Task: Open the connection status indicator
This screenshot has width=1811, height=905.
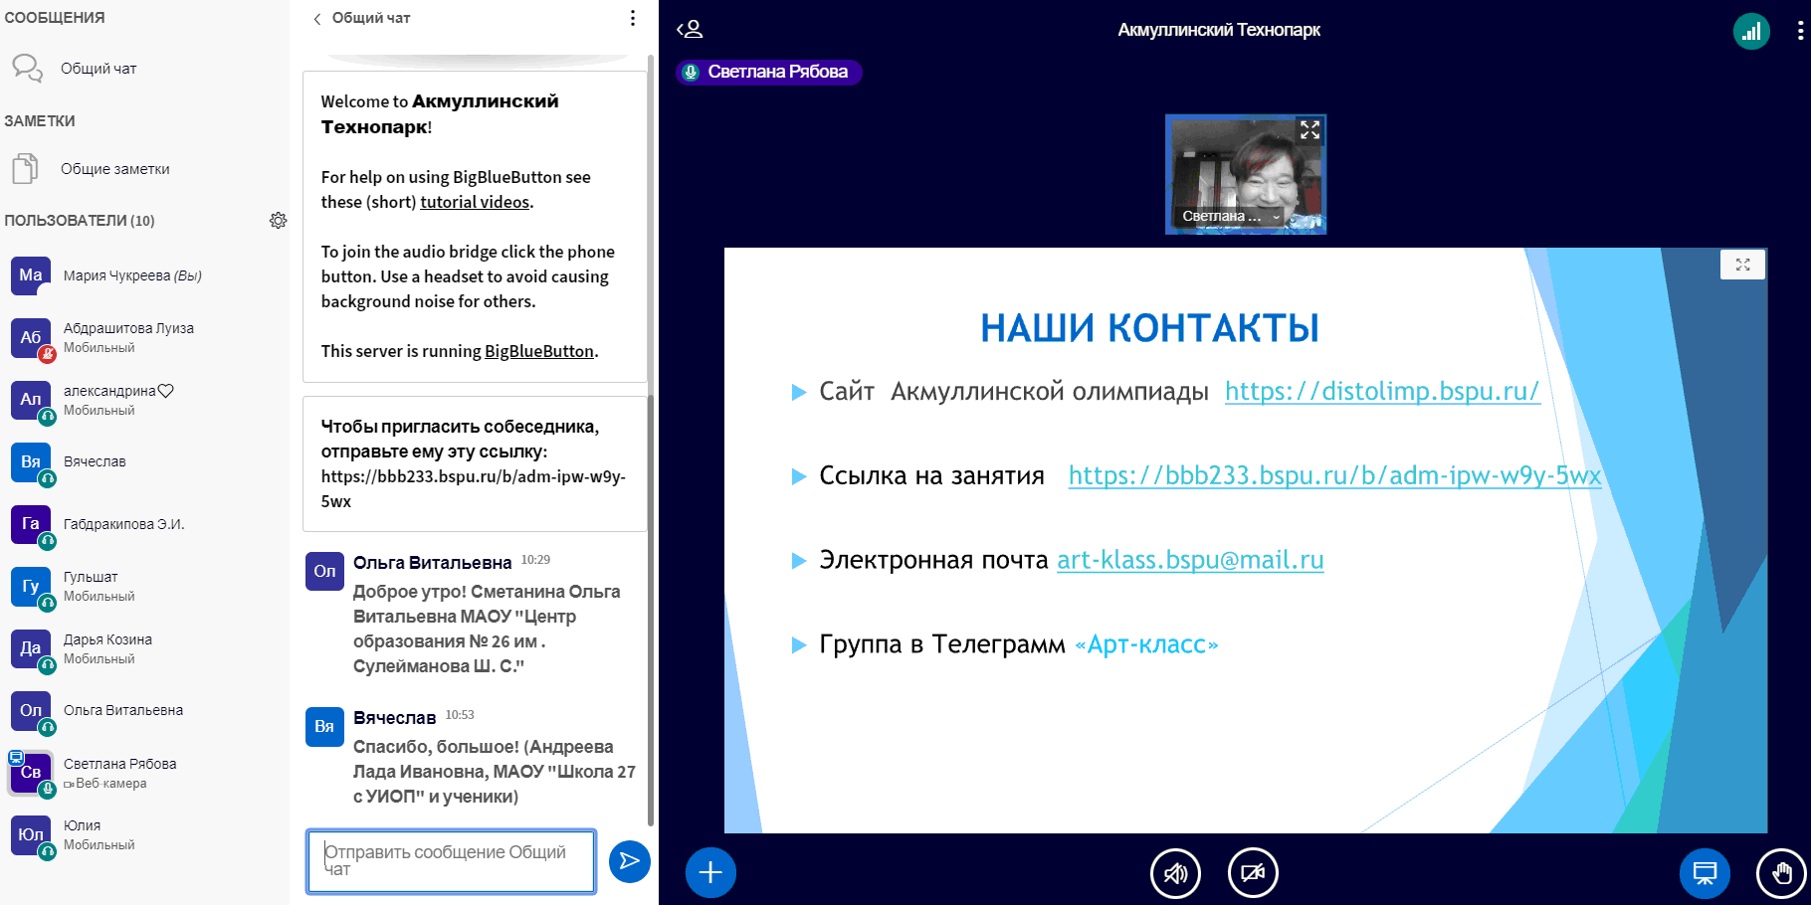Action: [1751, 31]
